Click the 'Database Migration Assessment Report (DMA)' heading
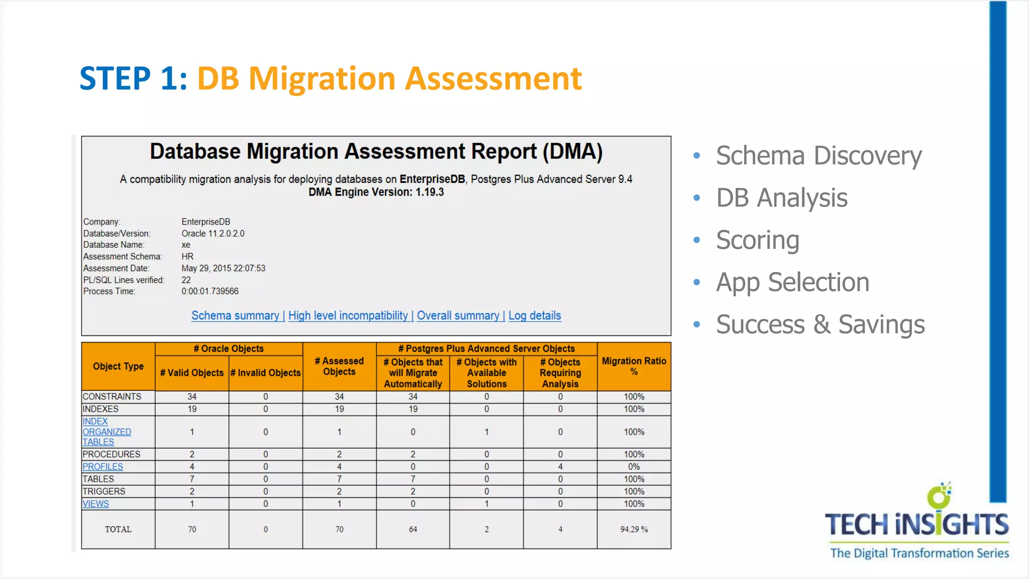This screenshot has height=579, width=1029. 376,151
